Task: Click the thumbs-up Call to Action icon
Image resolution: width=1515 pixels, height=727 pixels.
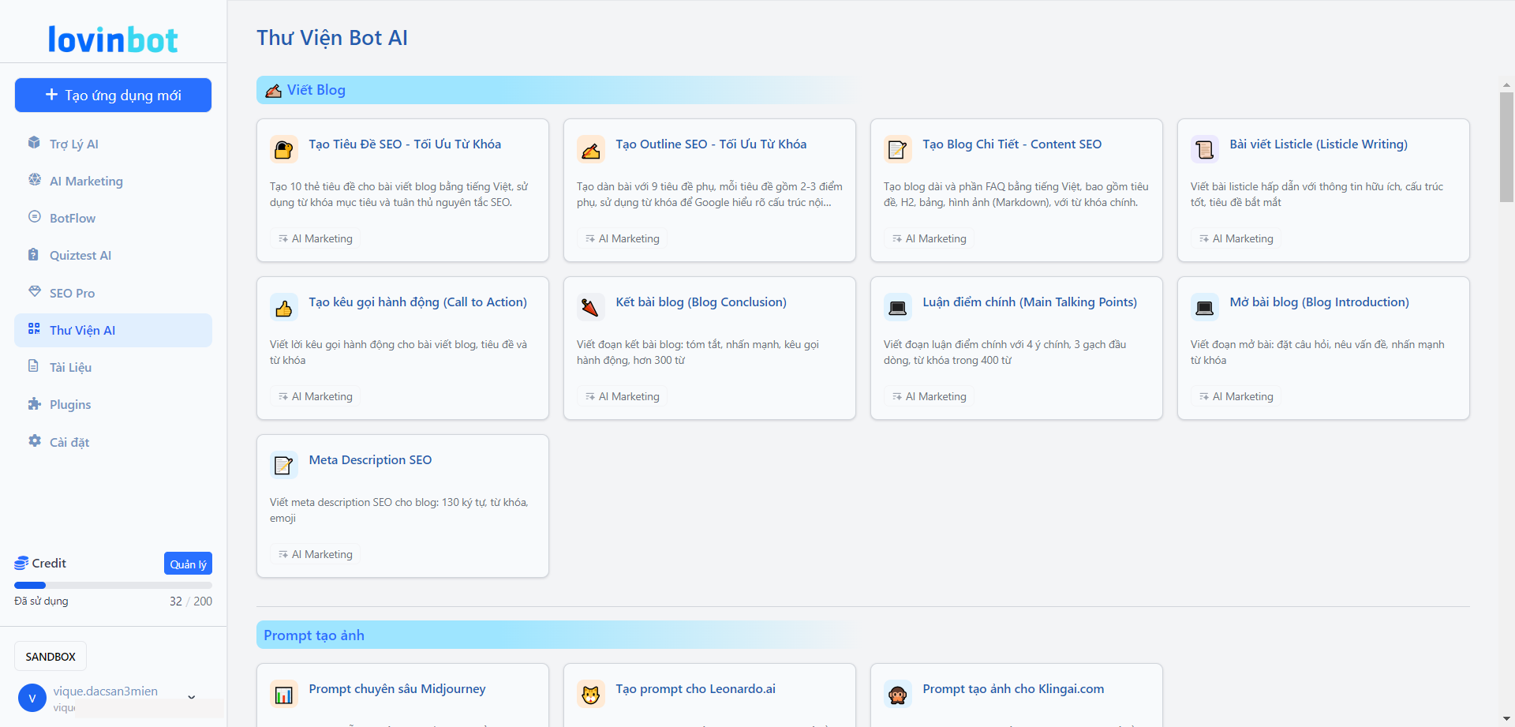Action: [x=283, y=307]
